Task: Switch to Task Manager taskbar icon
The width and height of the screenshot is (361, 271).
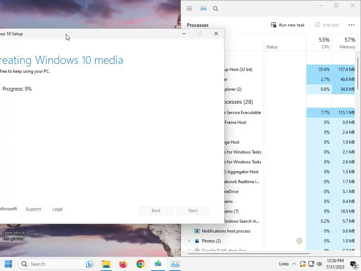Action: tap(175, 264)
